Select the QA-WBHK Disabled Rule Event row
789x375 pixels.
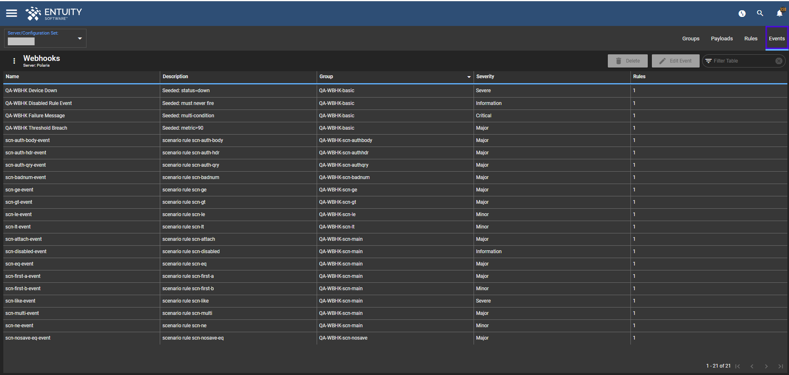click(x=395, y=103)
